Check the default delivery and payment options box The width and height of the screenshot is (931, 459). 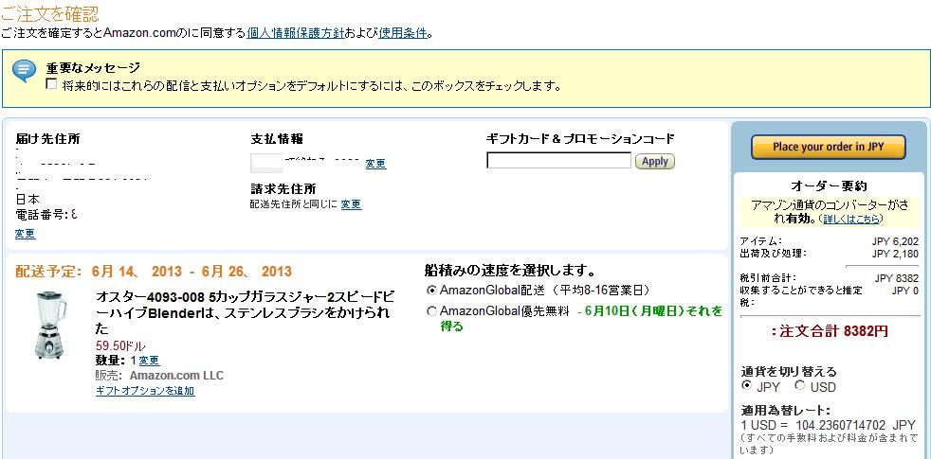pos(51,84)
